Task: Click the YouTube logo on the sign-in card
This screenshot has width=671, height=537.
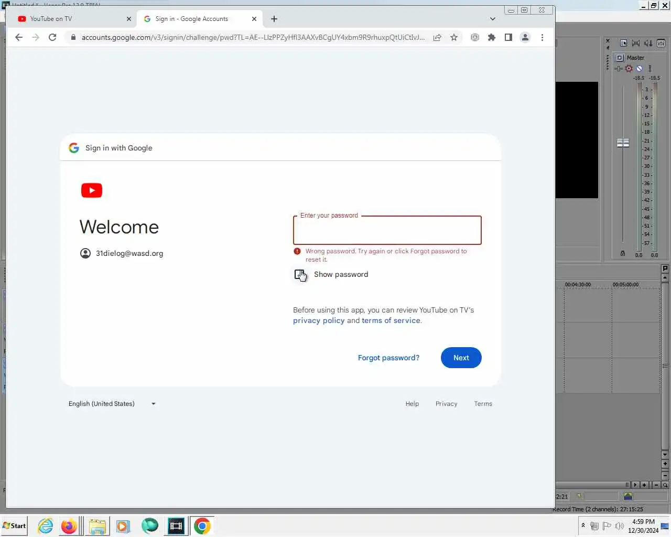Action: pyautogui.click(x=92, y=190)
